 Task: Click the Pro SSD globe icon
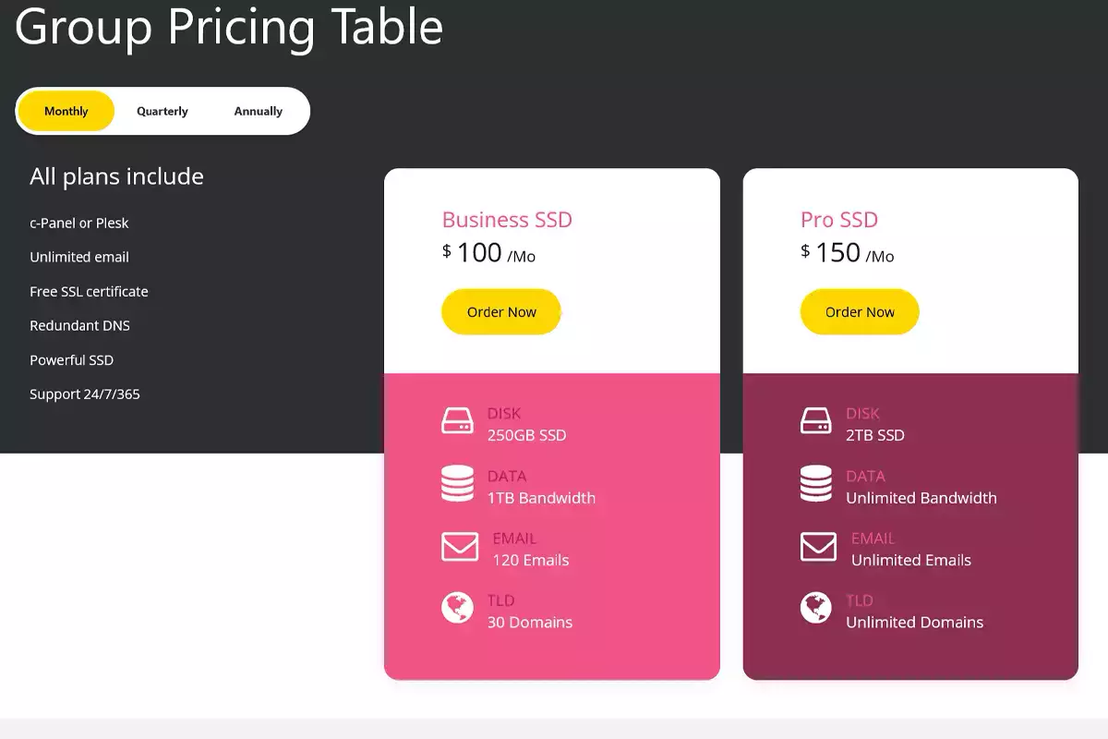[x=815, y=608]
